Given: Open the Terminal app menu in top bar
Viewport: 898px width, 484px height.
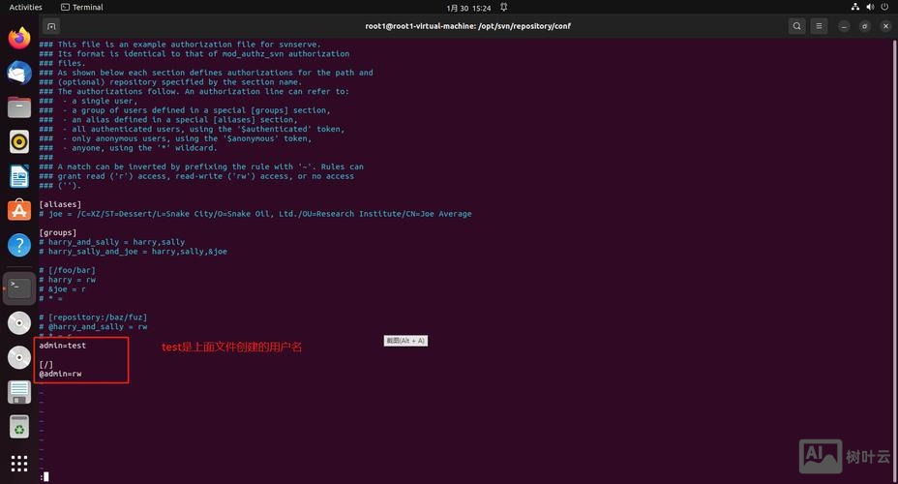Looking at the screenshot, I should point(81,7).
